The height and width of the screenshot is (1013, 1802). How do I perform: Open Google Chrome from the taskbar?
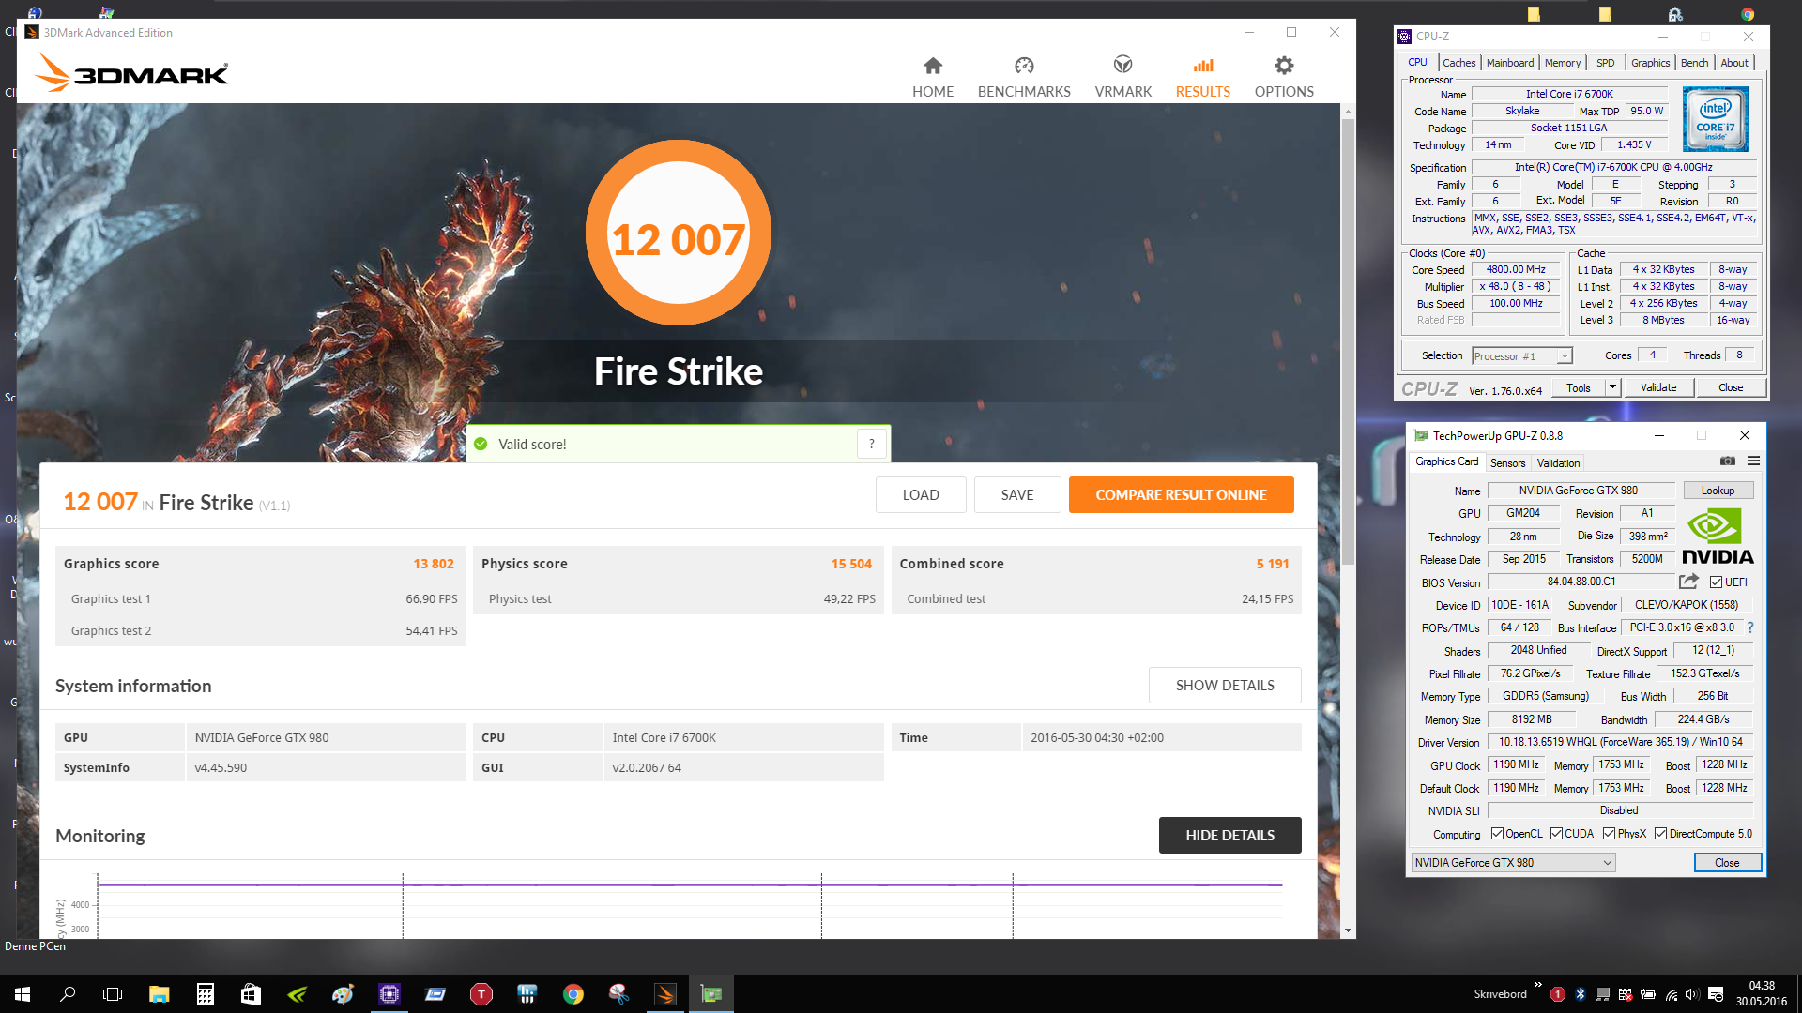point(573,994)
